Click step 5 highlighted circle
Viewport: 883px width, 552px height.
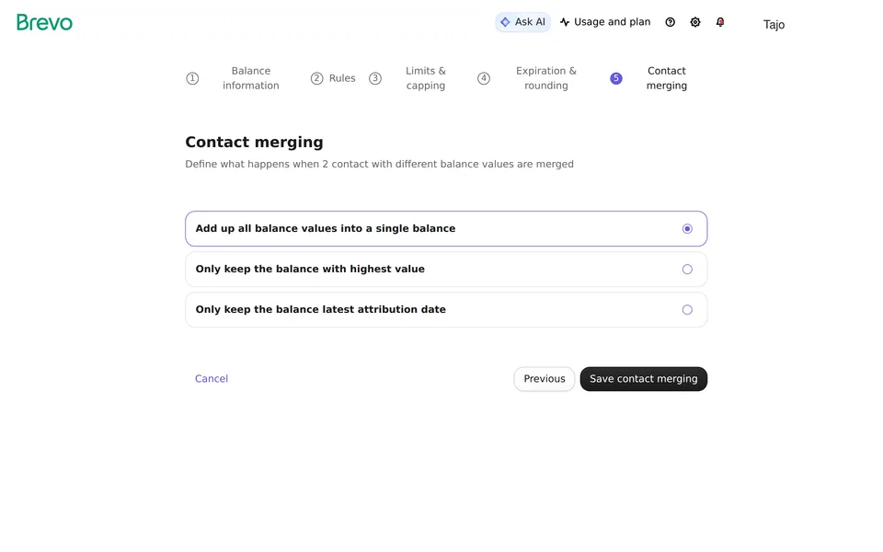click(x=616, y=78)
